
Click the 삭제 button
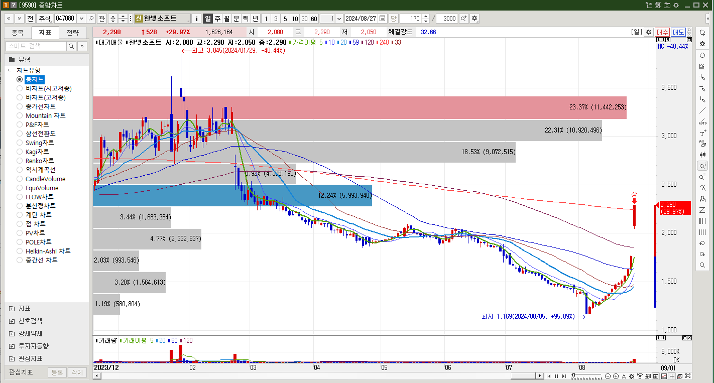pyautogui.click(x=77, y=372)
